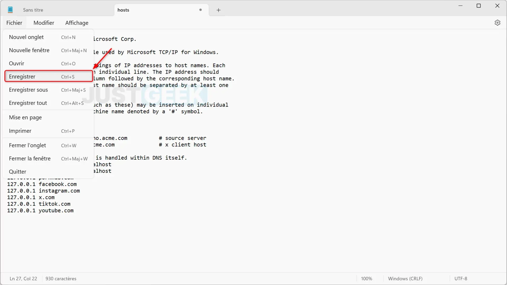Click the UTF-8 encoding indicator
The width and height of the screenshot is (507, 285).
click(461, 279)
